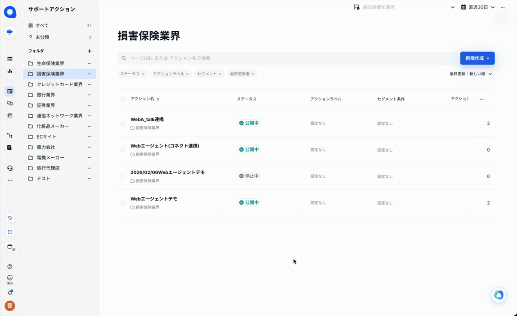Check the Webエージェント(コネクト連携) row checkbox
517x316 pixels.
pyautogui.click(x=123, y=150)
